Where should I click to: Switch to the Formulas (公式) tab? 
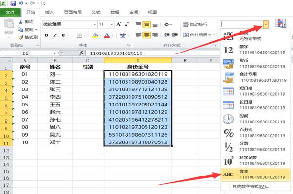click(96, 12)
